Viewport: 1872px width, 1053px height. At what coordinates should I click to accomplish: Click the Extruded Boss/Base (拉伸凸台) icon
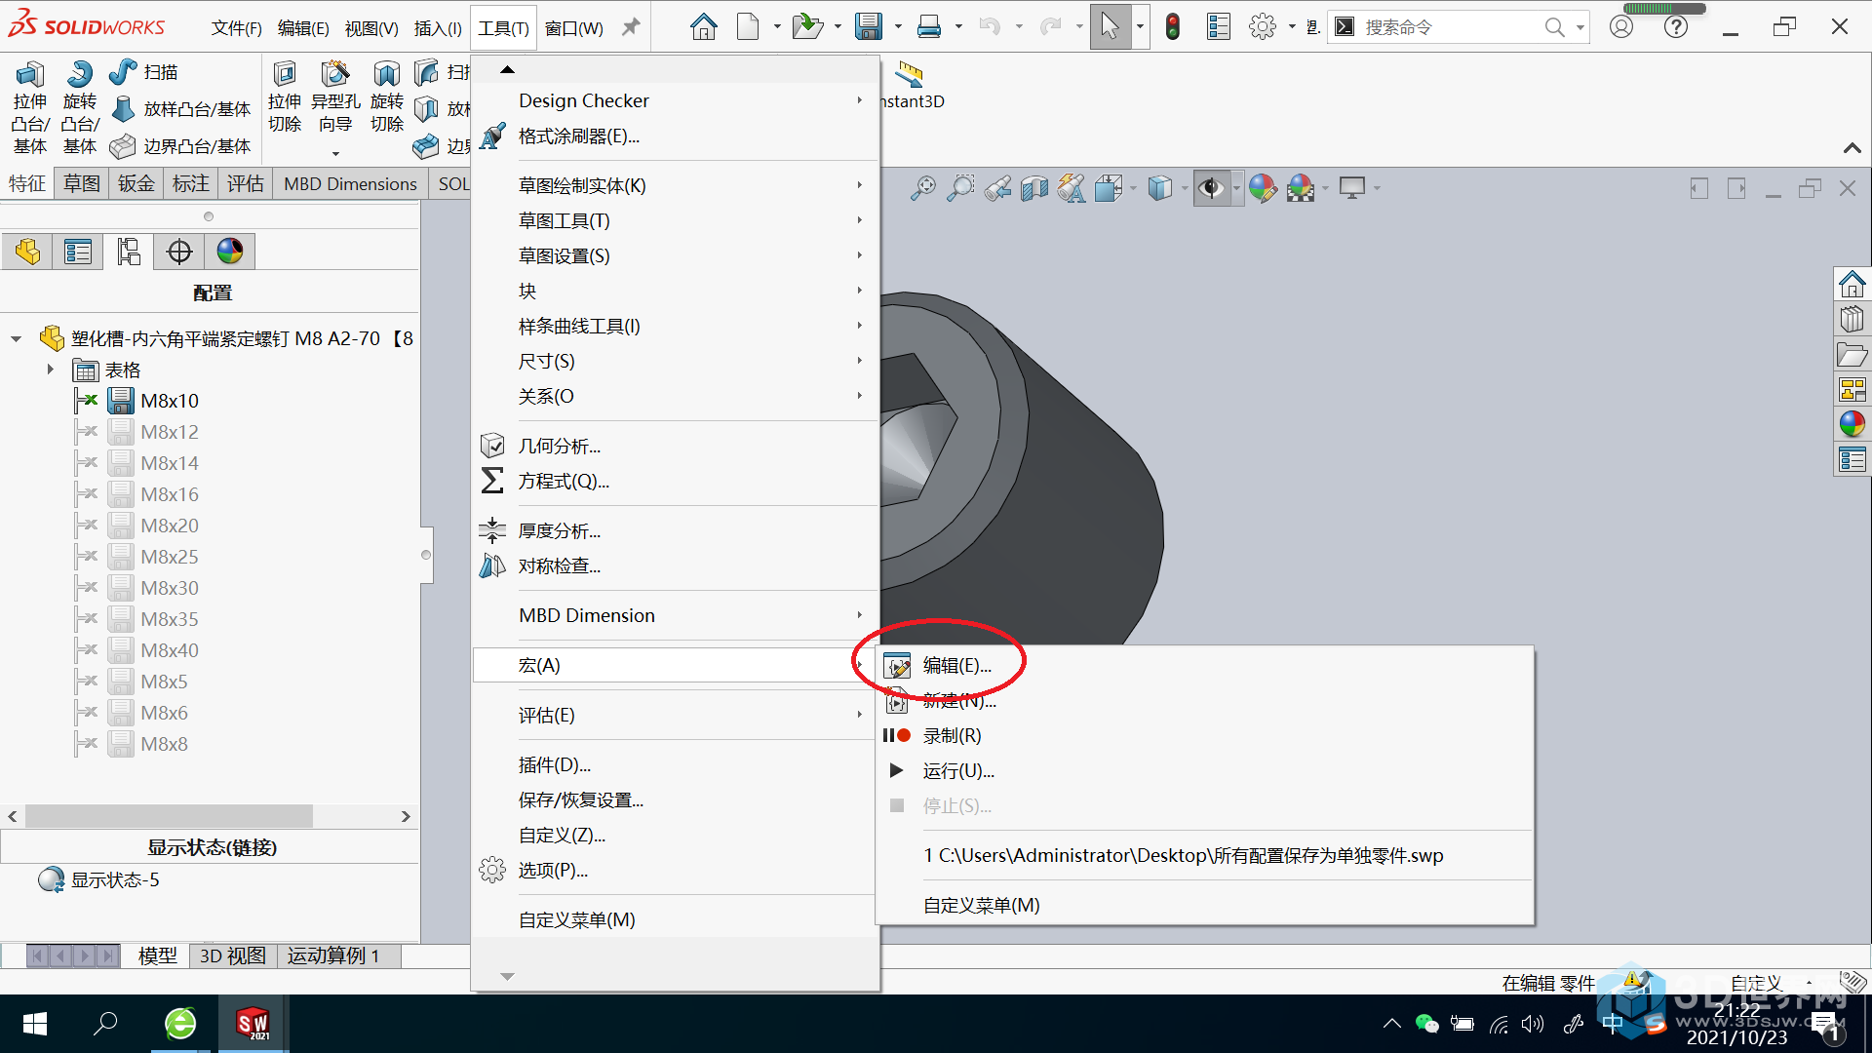[x=29, y=74]
